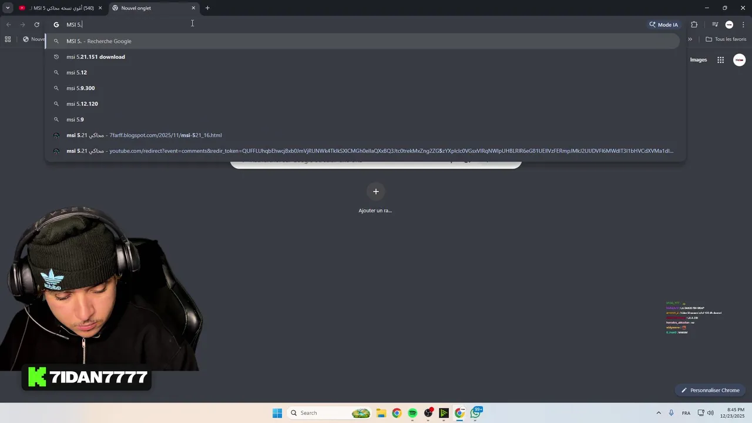Click the microphone tray icon
This screenshot has height=423, width=752.
(x=672, y=413)
